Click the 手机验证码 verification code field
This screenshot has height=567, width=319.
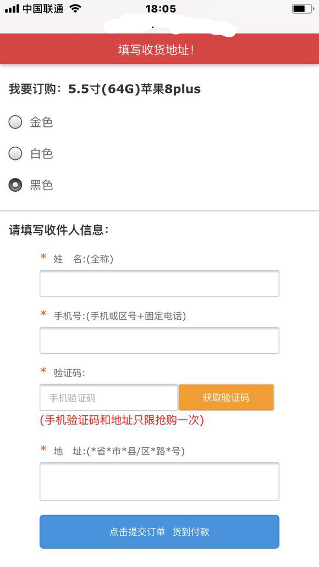coord(108,397)
